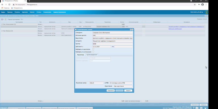This screenshot has height=109, width=218.
Task: Click the bookmark star in address bar
Action: coord(195,5)
